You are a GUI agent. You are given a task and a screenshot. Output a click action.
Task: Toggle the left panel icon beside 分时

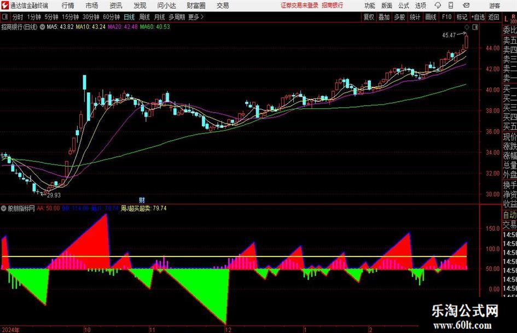click(5, 17)
